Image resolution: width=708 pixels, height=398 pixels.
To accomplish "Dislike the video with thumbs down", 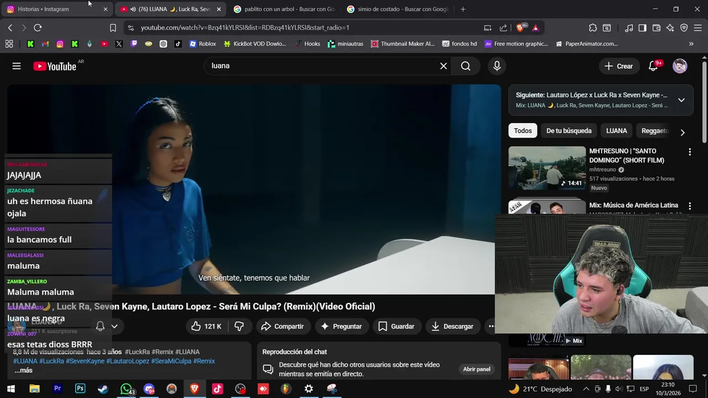I will [240, 327].
